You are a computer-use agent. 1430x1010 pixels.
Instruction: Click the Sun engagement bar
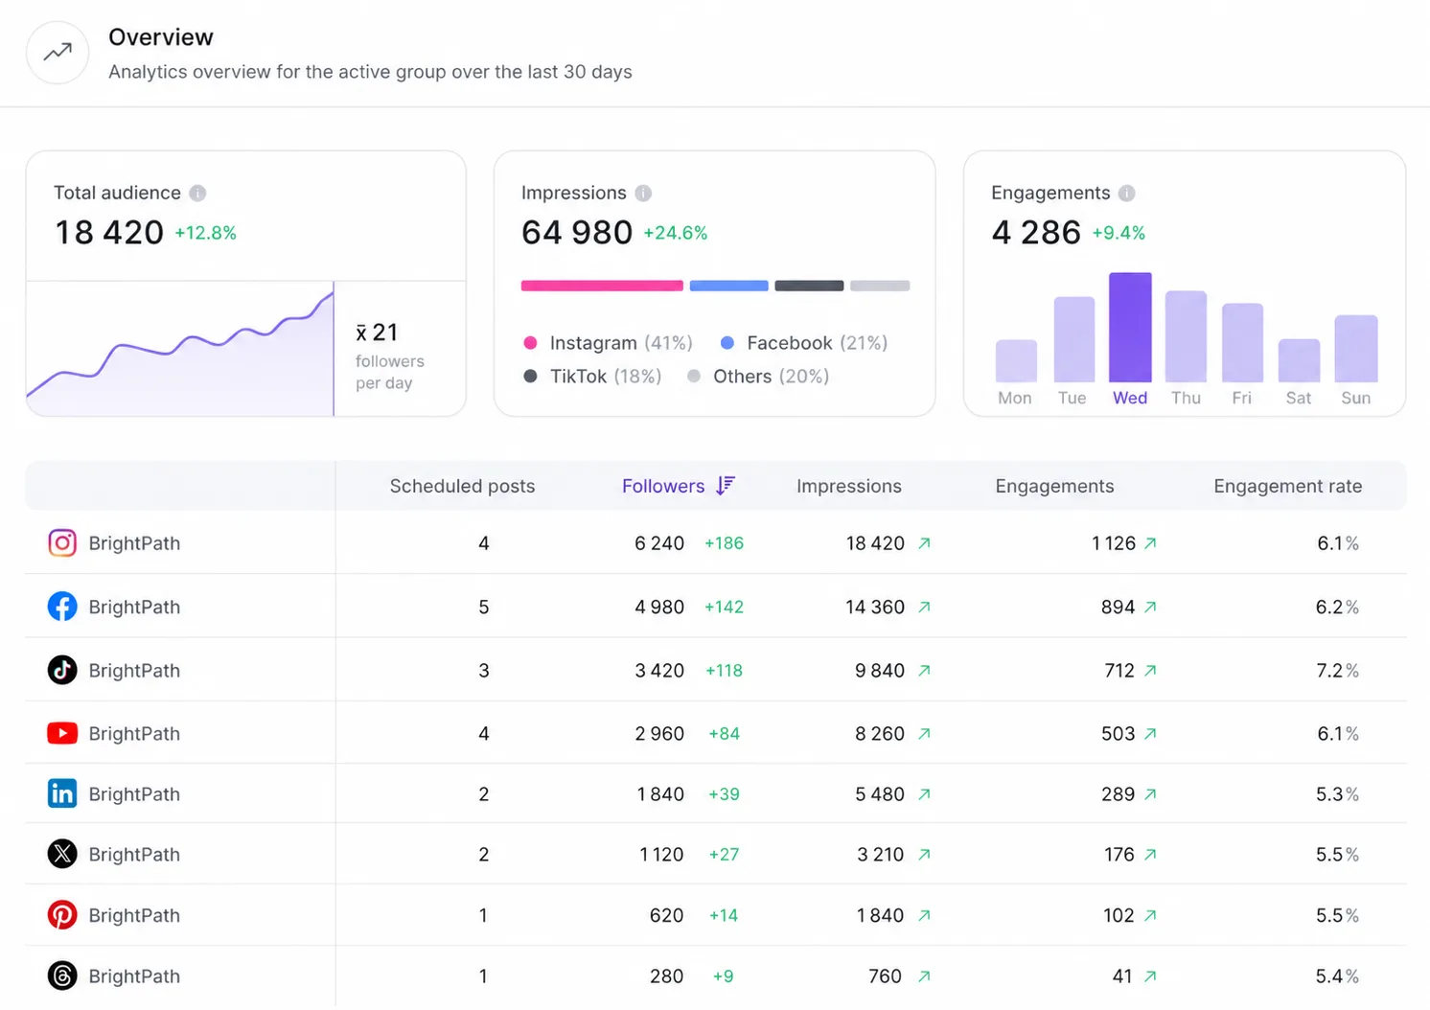pyautogui.click(x=1356, y=349)
